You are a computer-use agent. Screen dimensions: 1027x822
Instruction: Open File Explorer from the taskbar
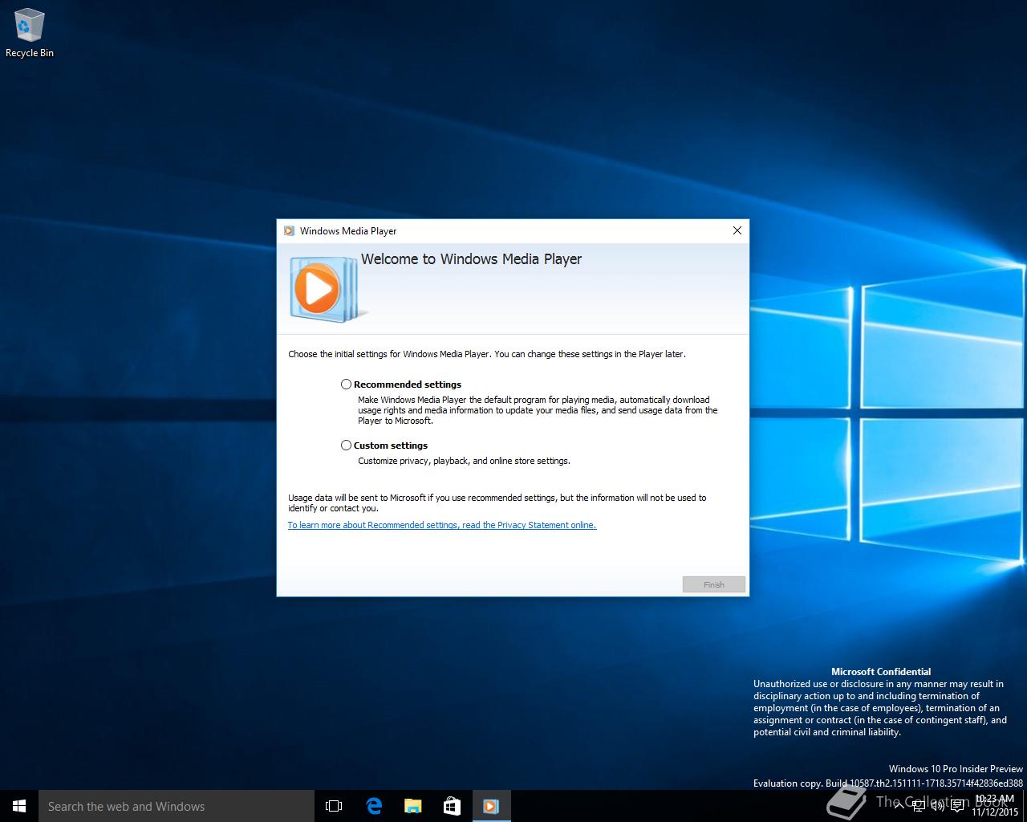[x=412, y=806]
